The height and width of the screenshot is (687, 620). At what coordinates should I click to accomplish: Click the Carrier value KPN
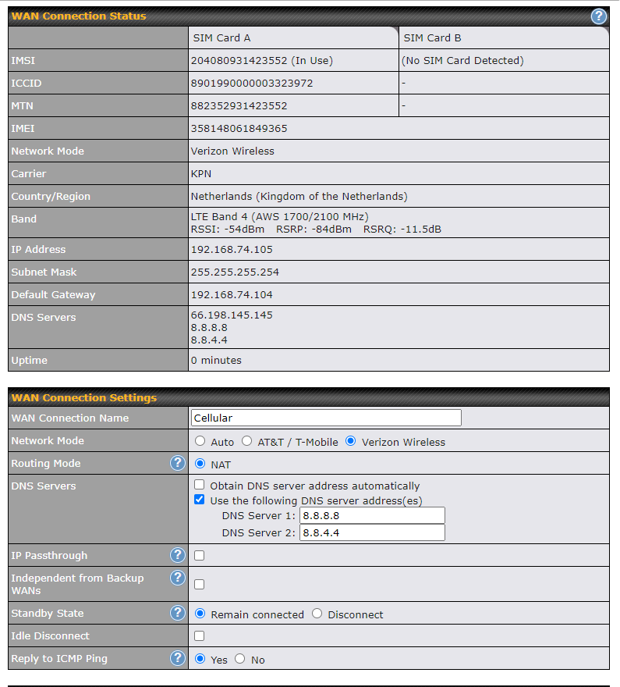click(x=201, y=174)
